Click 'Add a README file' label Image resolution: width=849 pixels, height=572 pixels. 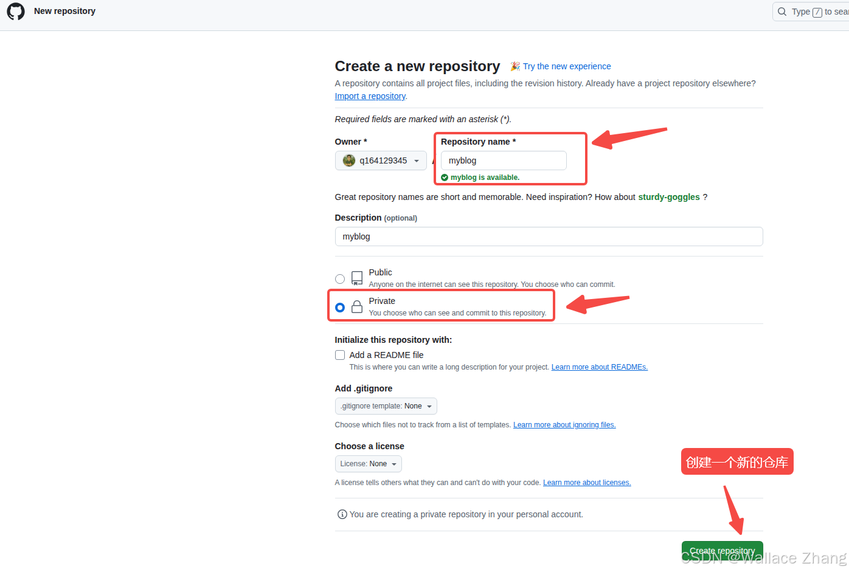point(386,355)
